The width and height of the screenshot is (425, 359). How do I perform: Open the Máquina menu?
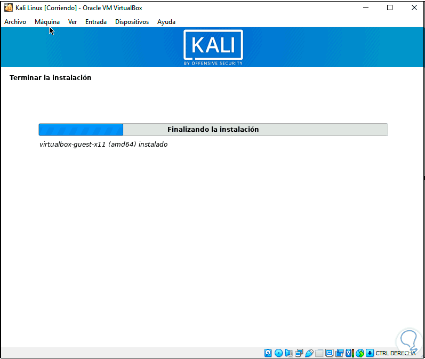point(47,22)
